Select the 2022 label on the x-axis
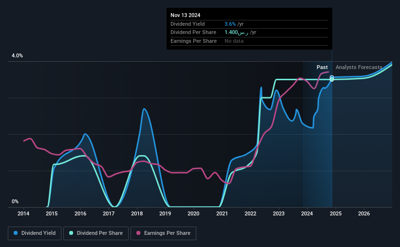This screenshot has height=247, width=400. click(250, 213)
